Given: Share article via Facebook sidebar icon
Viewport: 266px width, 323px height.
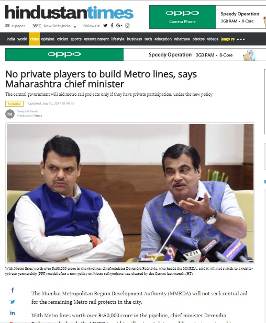Looking at the screenshot, I should [x=13, y=290].
